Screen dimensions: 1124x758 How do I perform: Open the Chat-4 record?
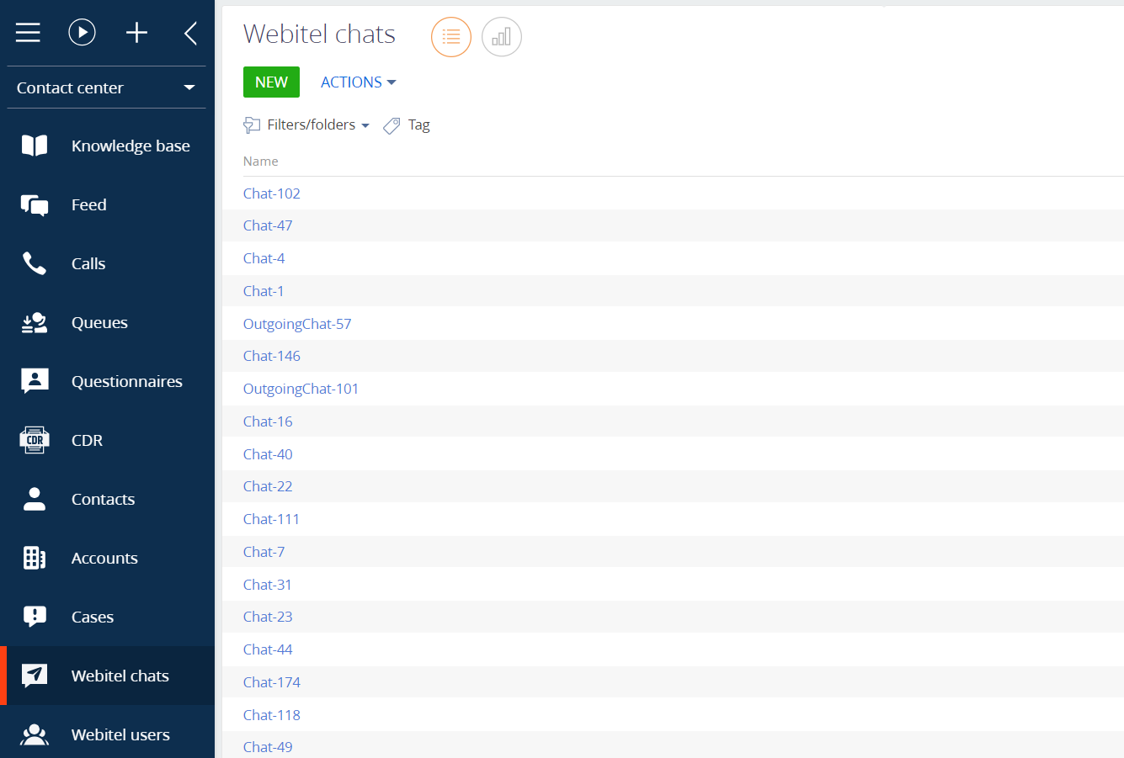[264, 258]
